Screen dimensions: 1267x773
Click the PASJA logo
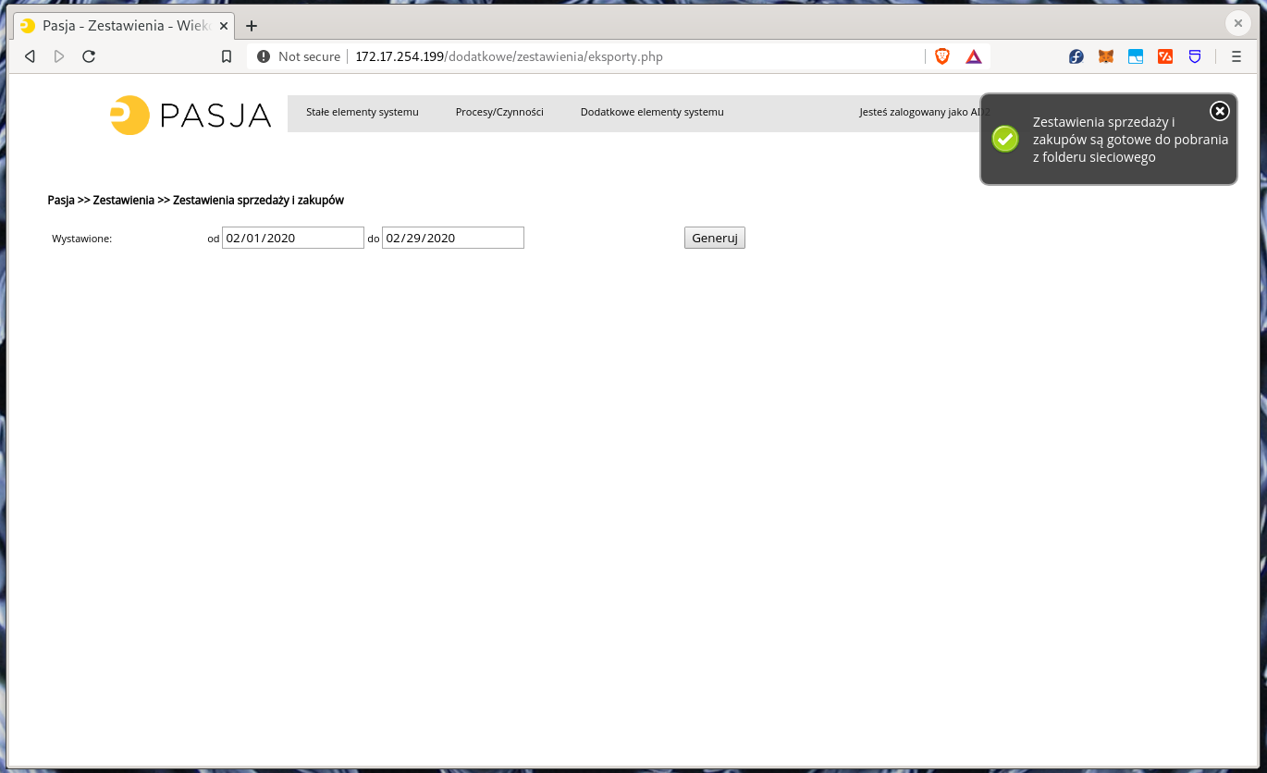coord(191,115)
